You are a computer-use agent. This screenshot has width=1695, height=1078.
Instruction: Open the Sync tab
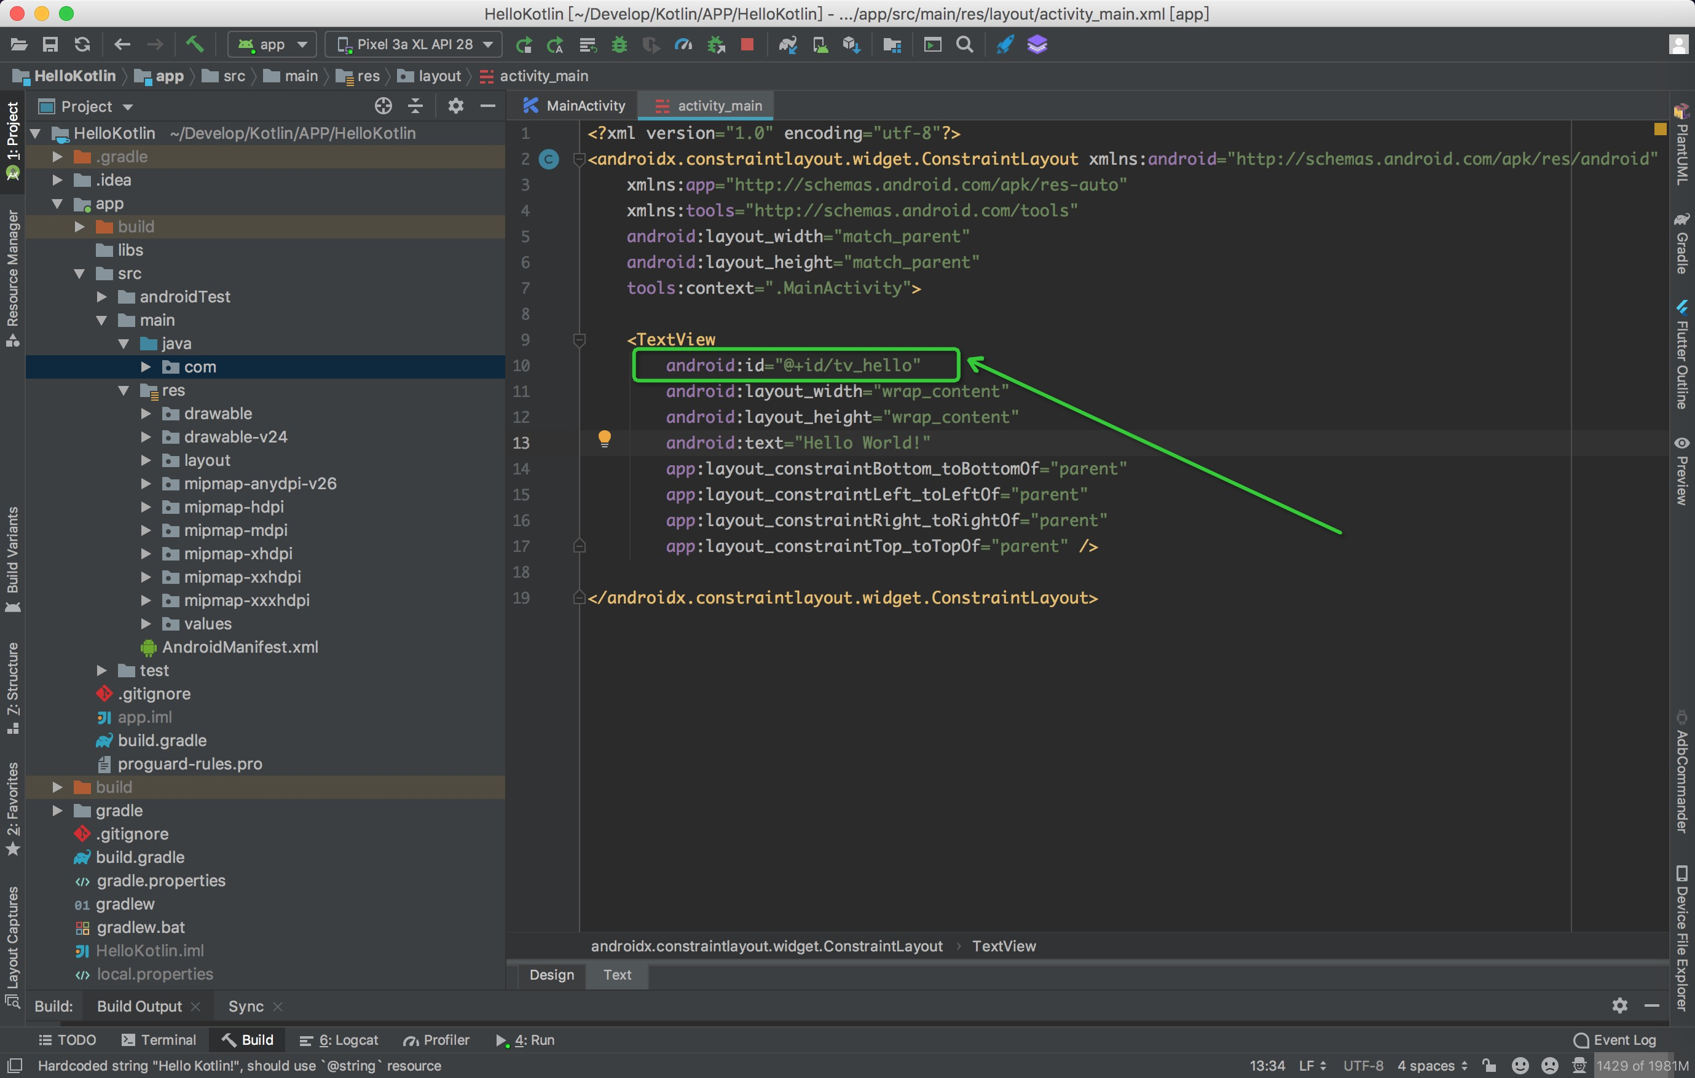tap(246, 1006)
